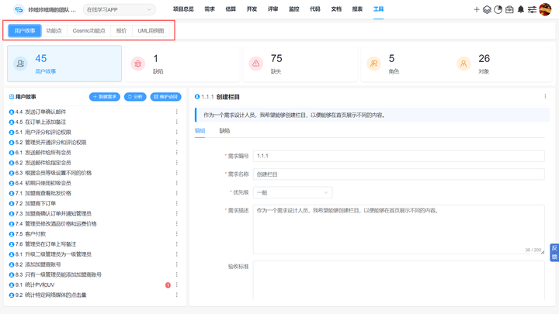Open the 在线学习APP project dropdown
559x314 pixels.
(119, 10)
